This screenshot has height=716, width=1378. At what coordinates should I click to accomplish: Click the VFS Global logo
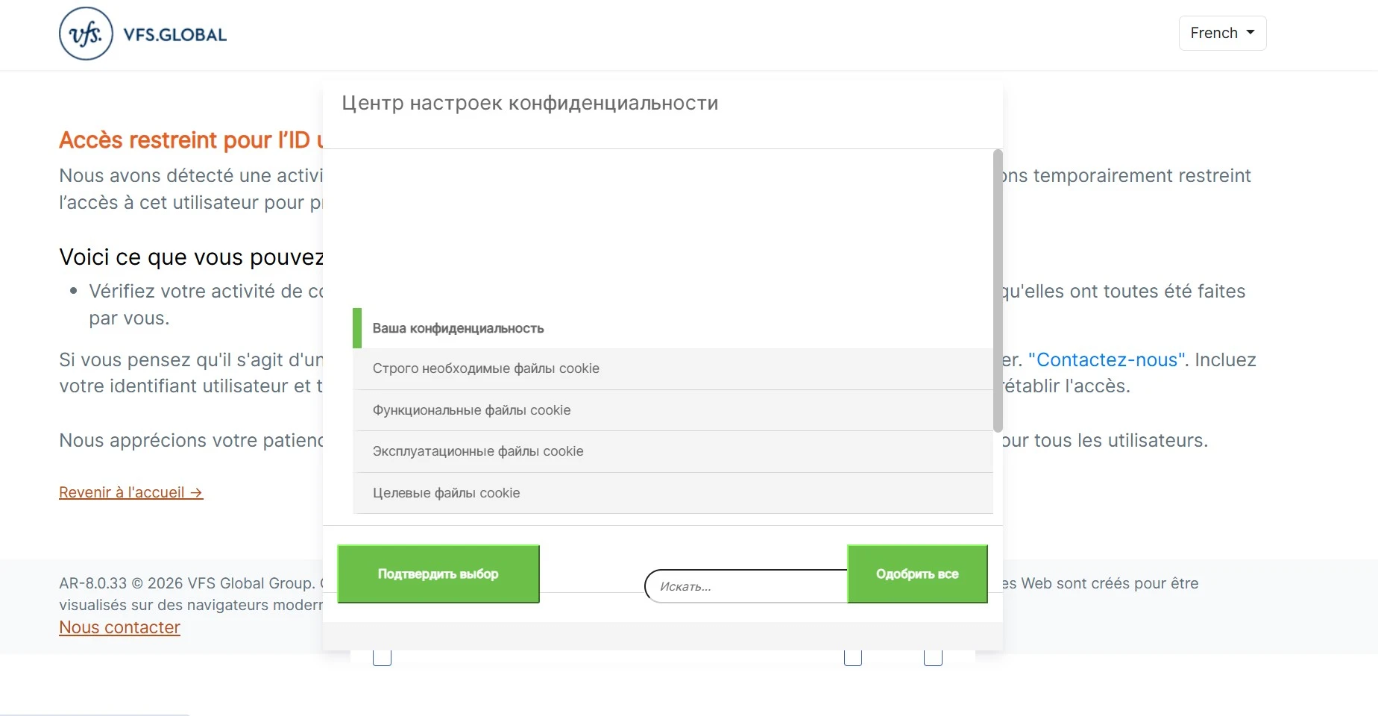[x=142, y=34]
